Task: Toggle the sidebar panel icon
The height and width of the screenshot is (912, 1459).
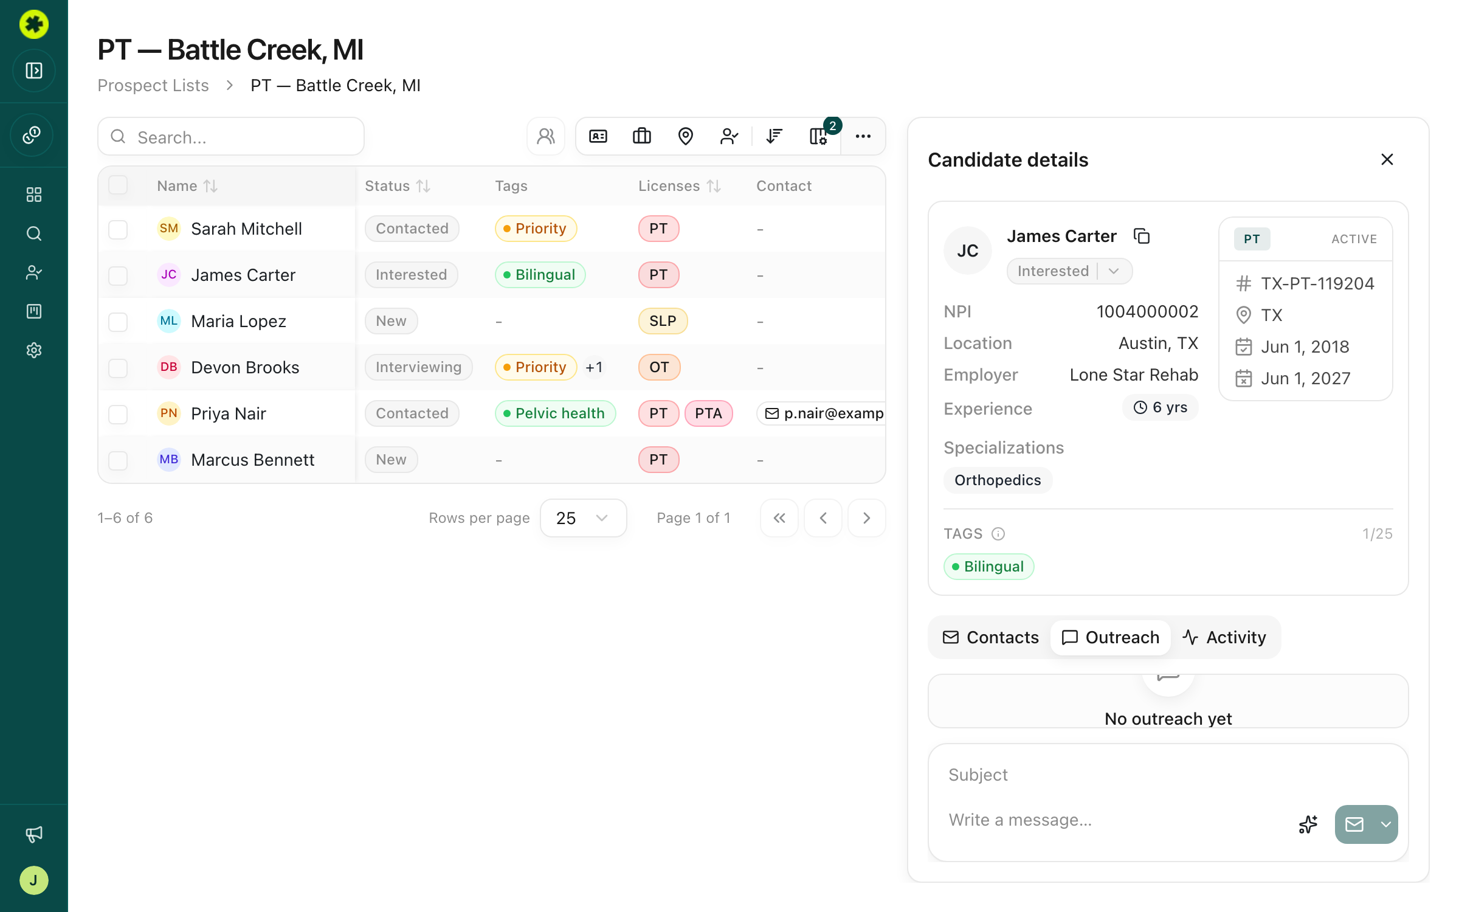Action: point(34,71)
